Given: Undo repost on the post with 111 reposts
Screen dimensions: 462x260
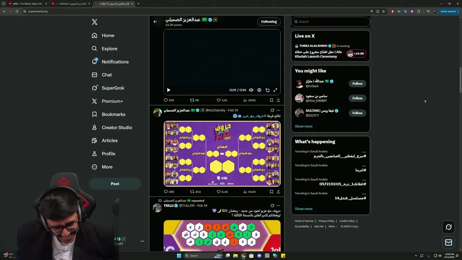Looking at the screenshot, I should [x=195, y=100].
